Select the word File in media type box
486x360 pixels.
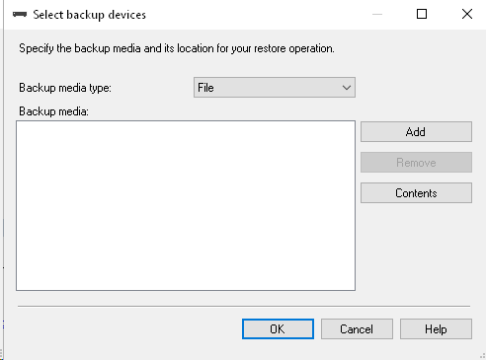click(205, 88)
